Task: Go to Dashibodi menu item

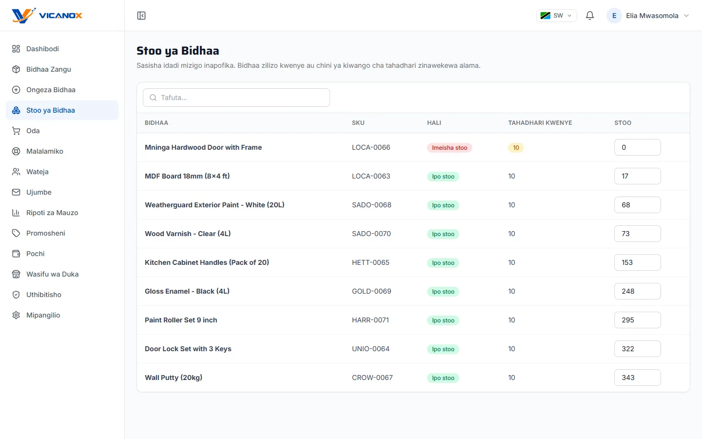Action: [x=62, y=49]
